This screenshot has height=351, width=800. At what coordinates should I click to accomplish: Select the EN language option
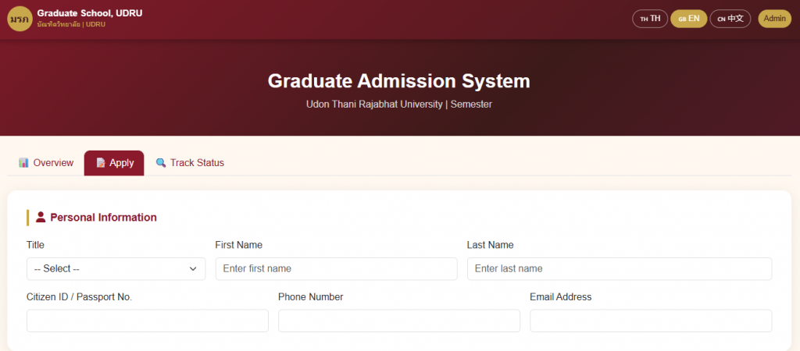(688, 18)
